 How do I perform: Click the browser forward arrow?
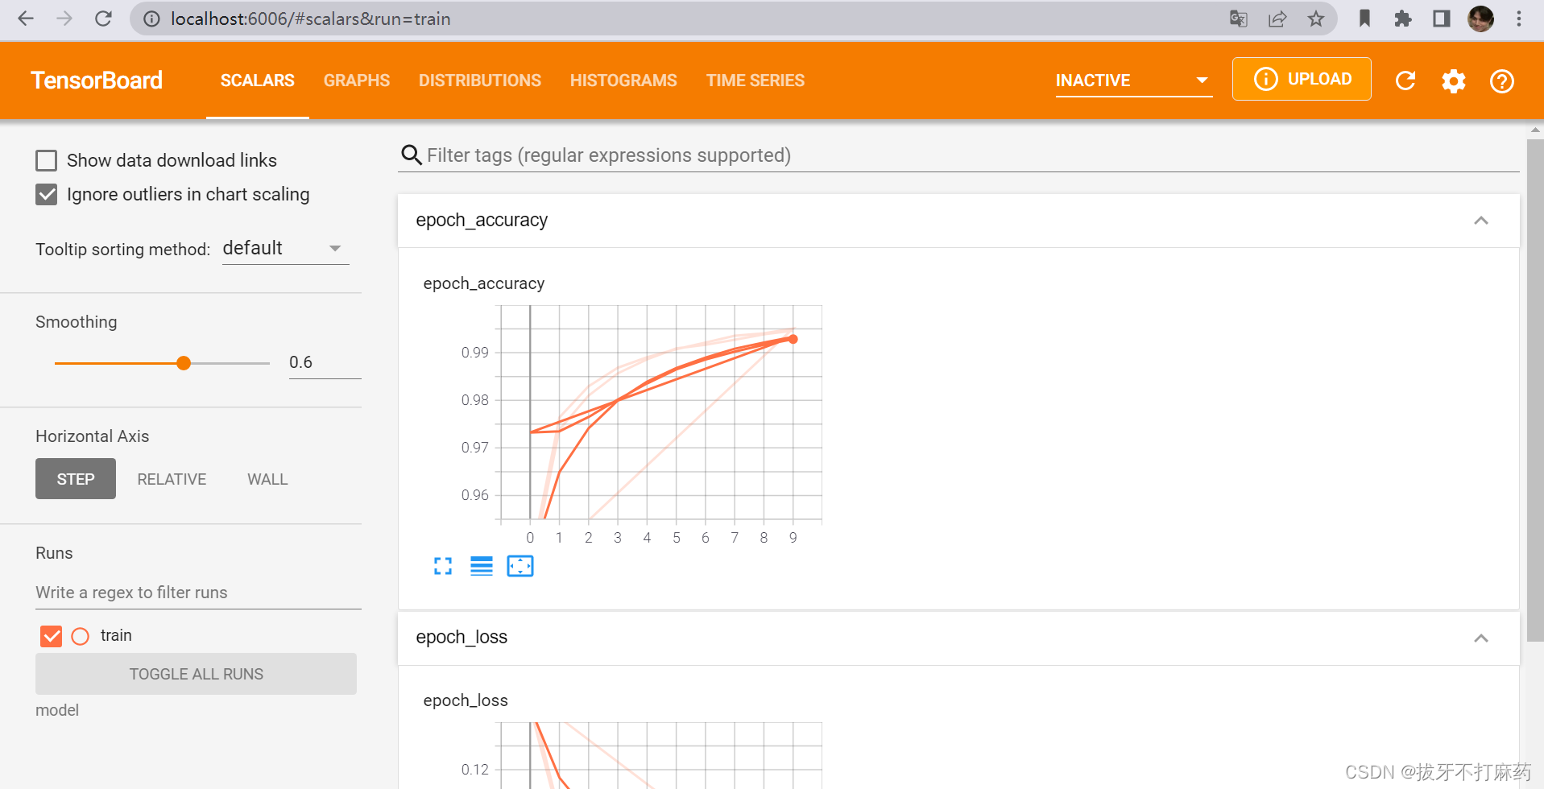(x=64, y=19)
